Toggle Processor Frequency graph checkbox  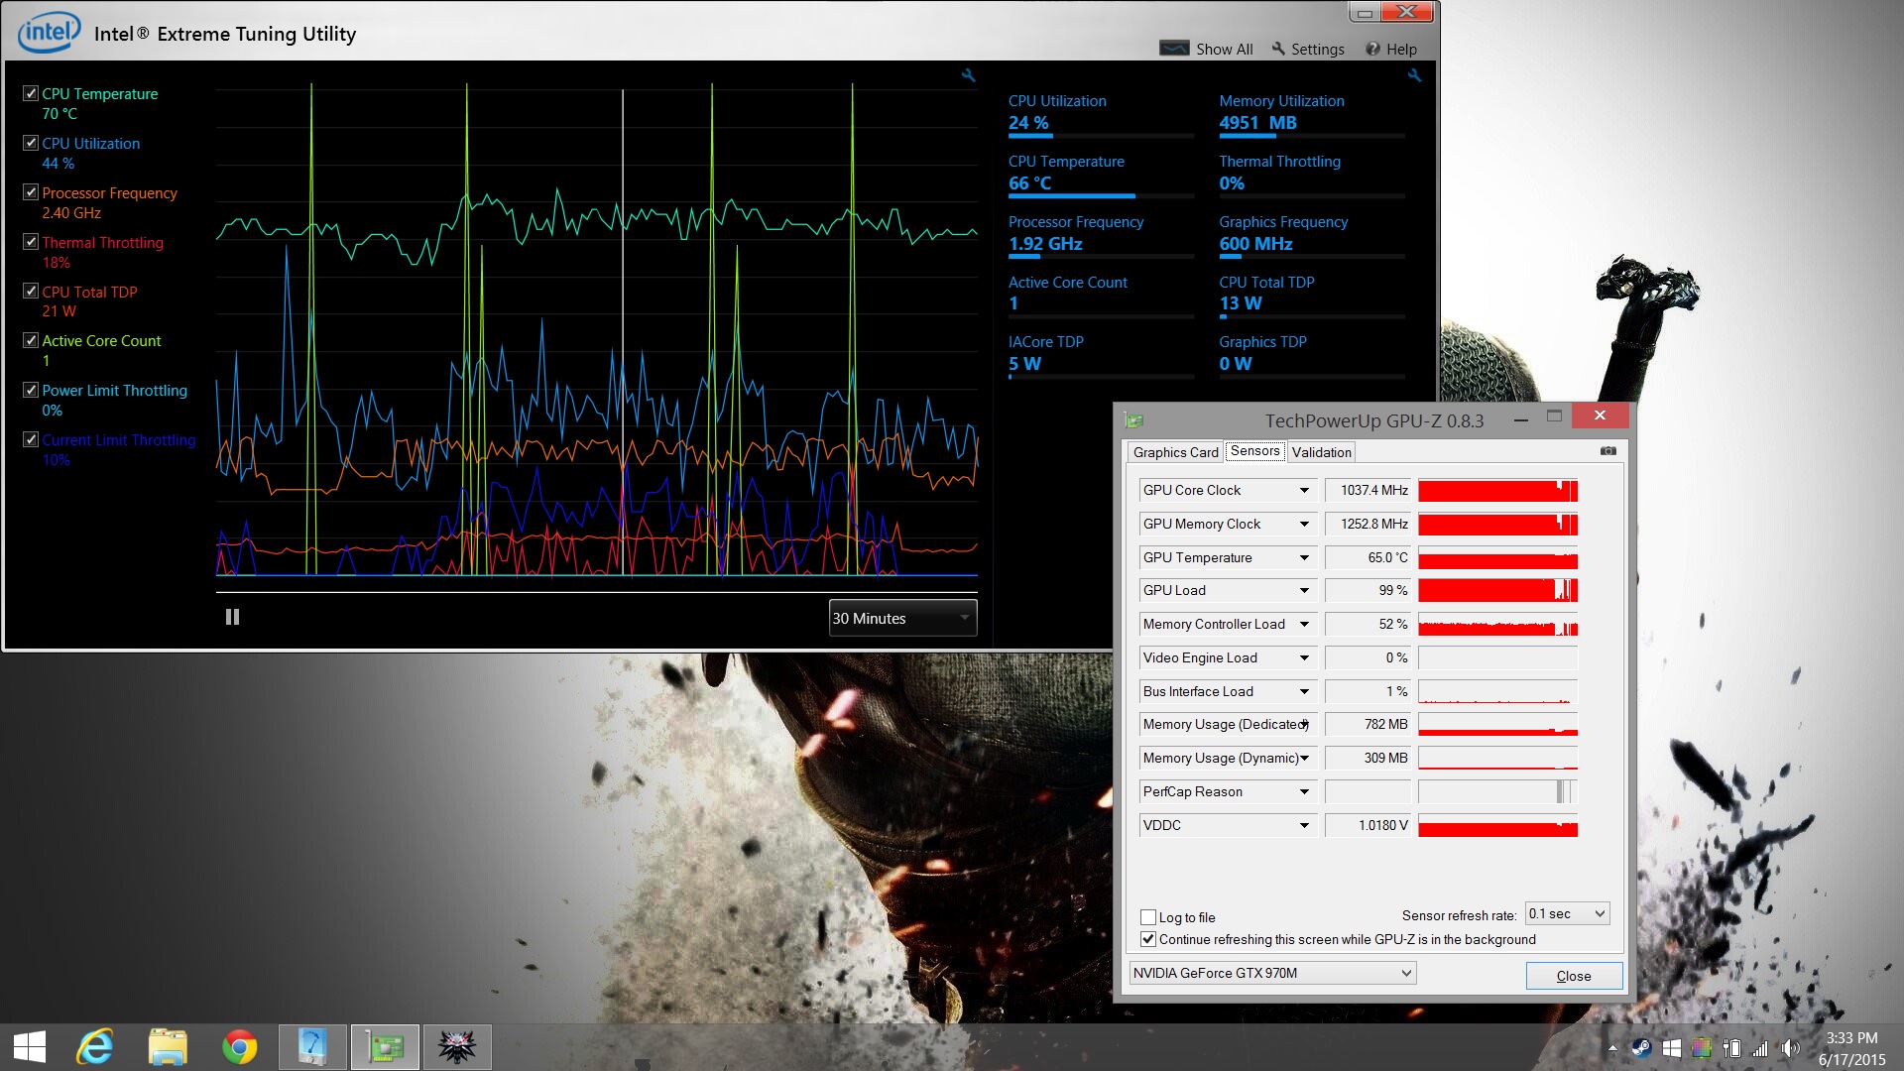click(x=31, y=192)
